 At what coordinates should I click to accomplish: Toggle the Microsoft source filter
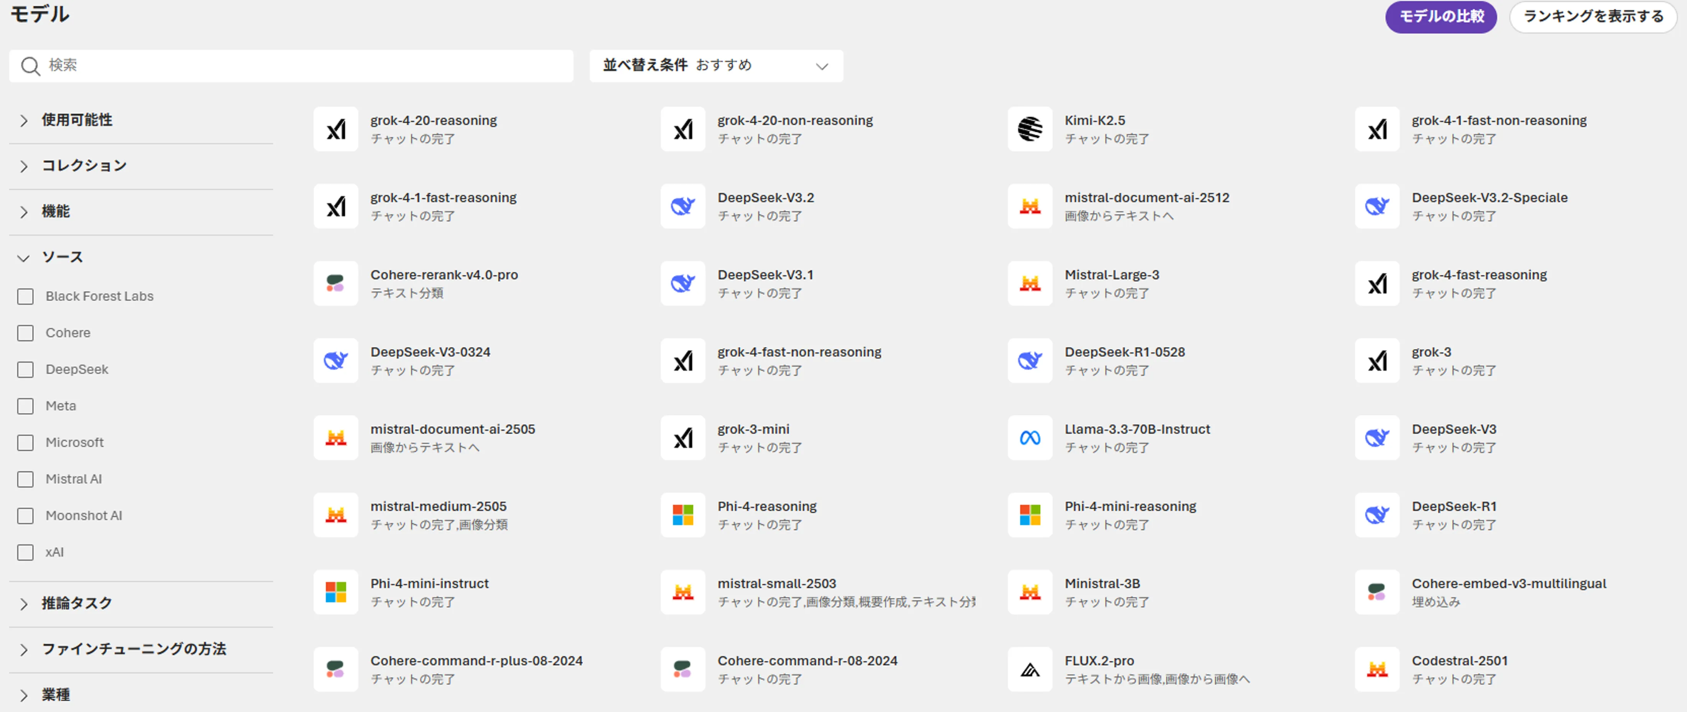click(26, 443)
